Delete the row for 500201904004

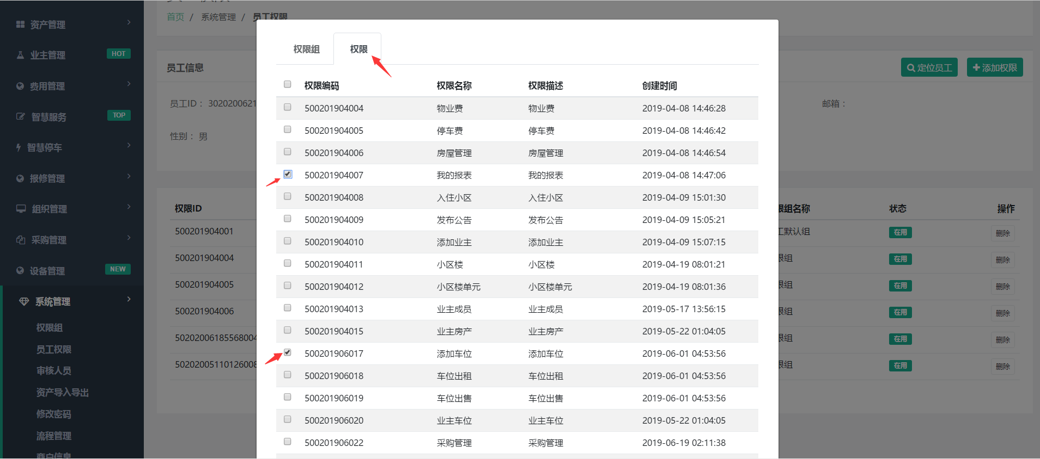pos(1002,260)
